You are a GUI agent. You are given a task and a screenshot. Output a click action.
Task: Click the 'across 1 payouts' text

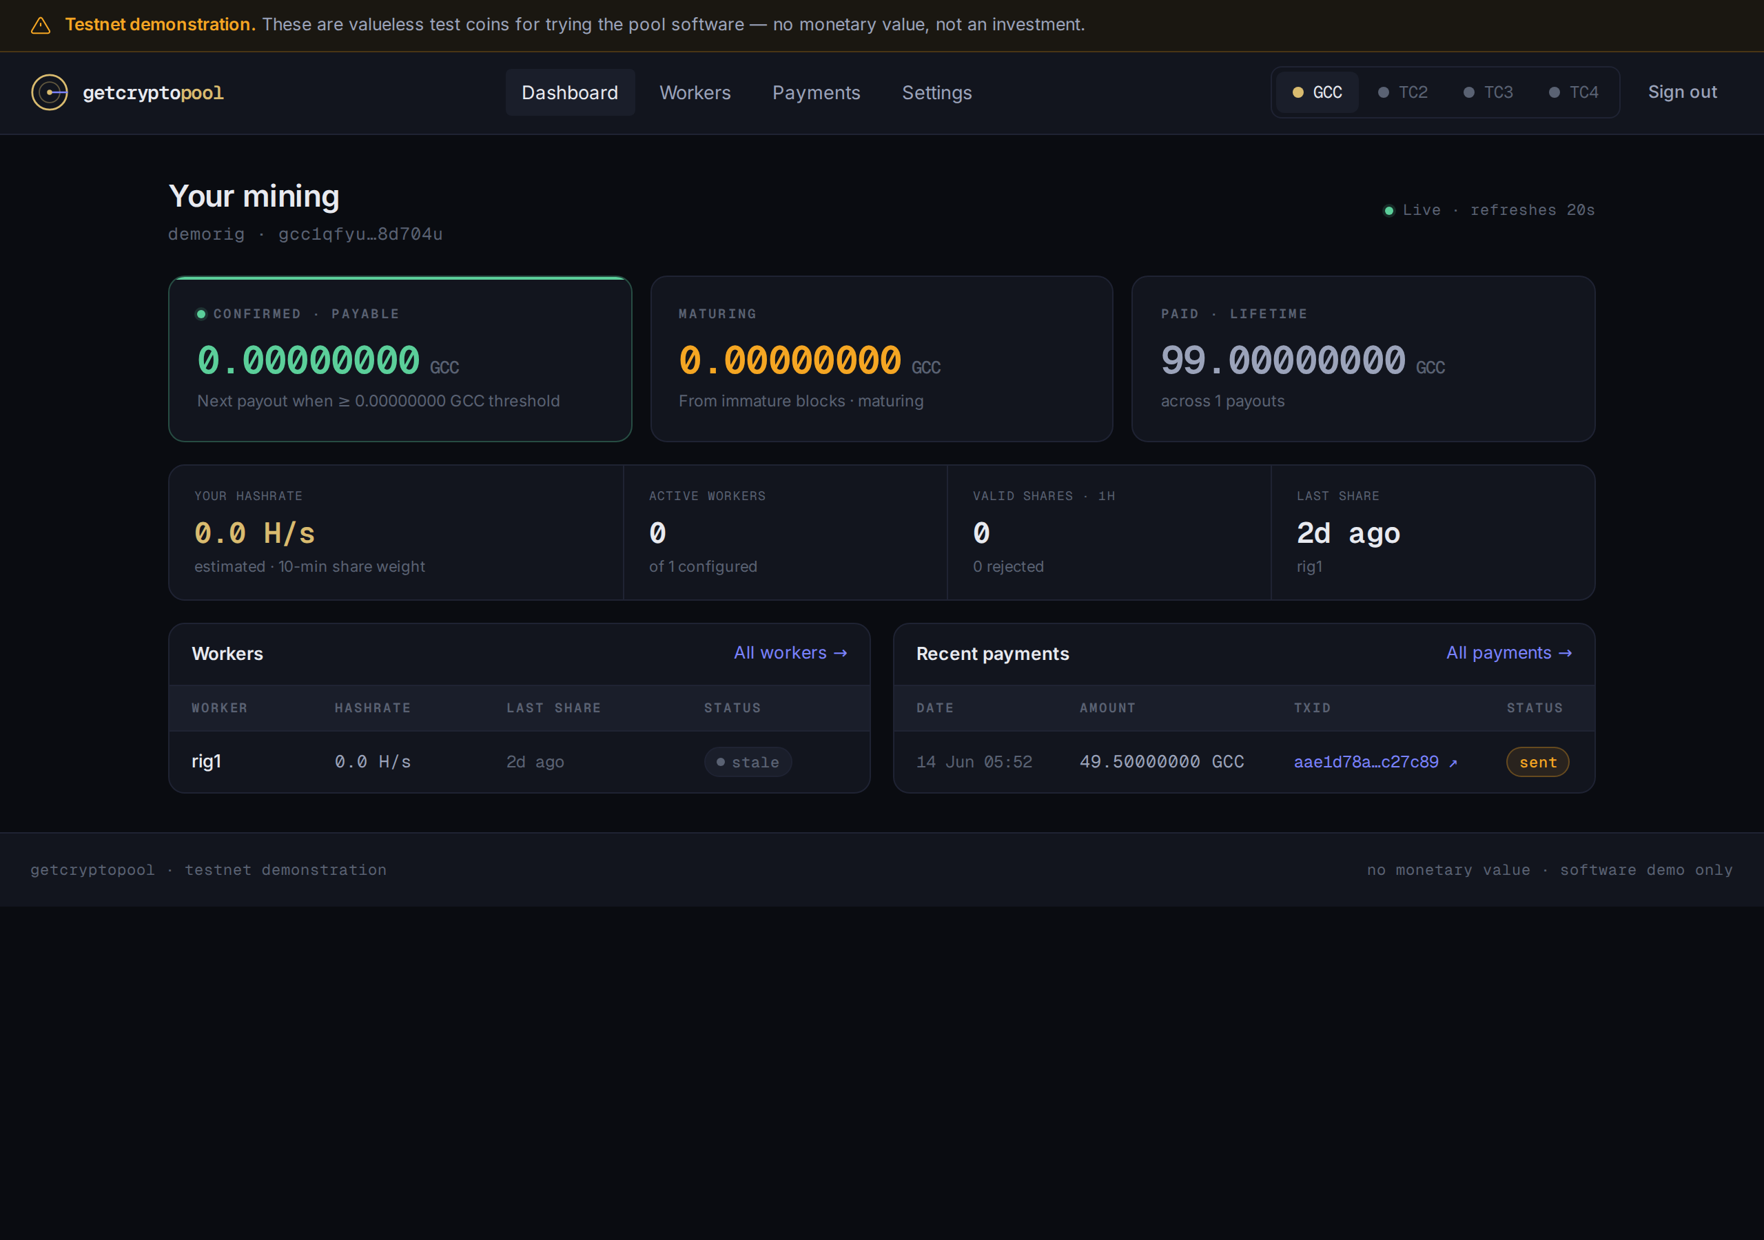click(x=1222, y=401)
